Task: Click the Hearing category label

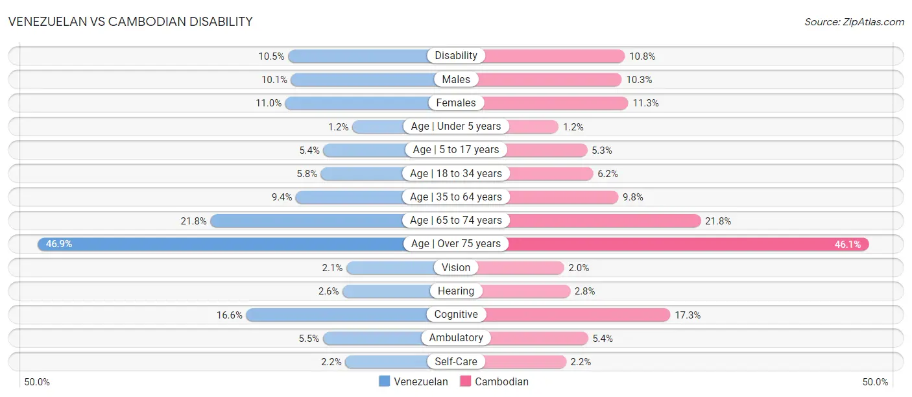Action: coord(456,291)
